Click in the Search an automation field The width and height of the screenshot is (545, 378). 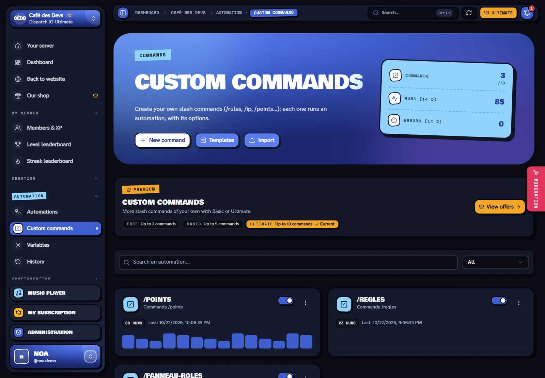[x=288, y=262]
